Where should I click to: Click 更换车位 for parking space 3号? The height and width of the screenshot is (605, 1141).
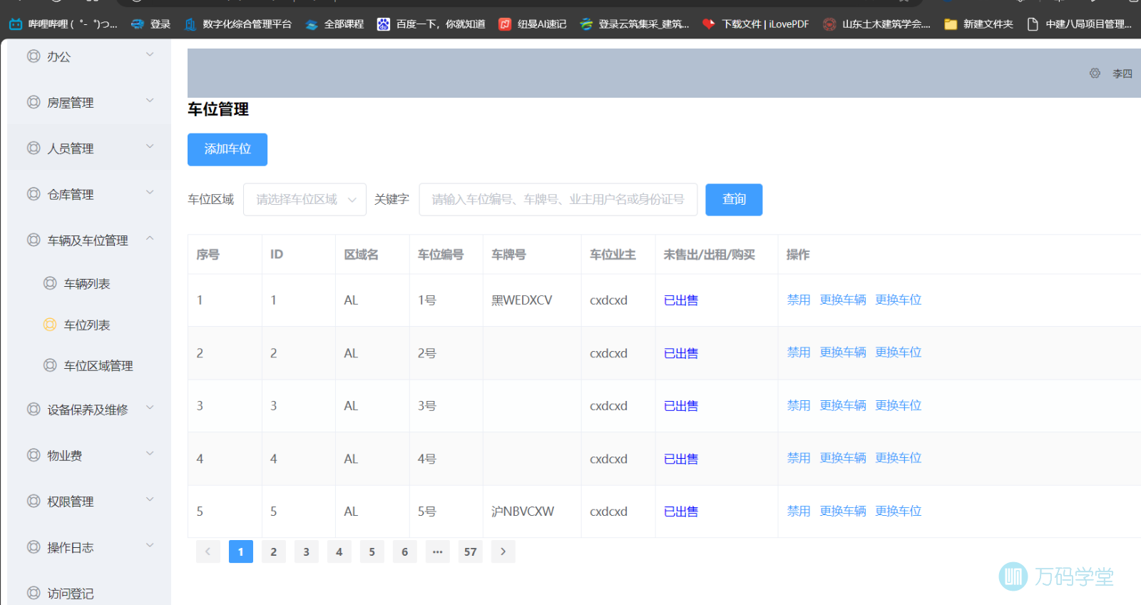(899, 405)
